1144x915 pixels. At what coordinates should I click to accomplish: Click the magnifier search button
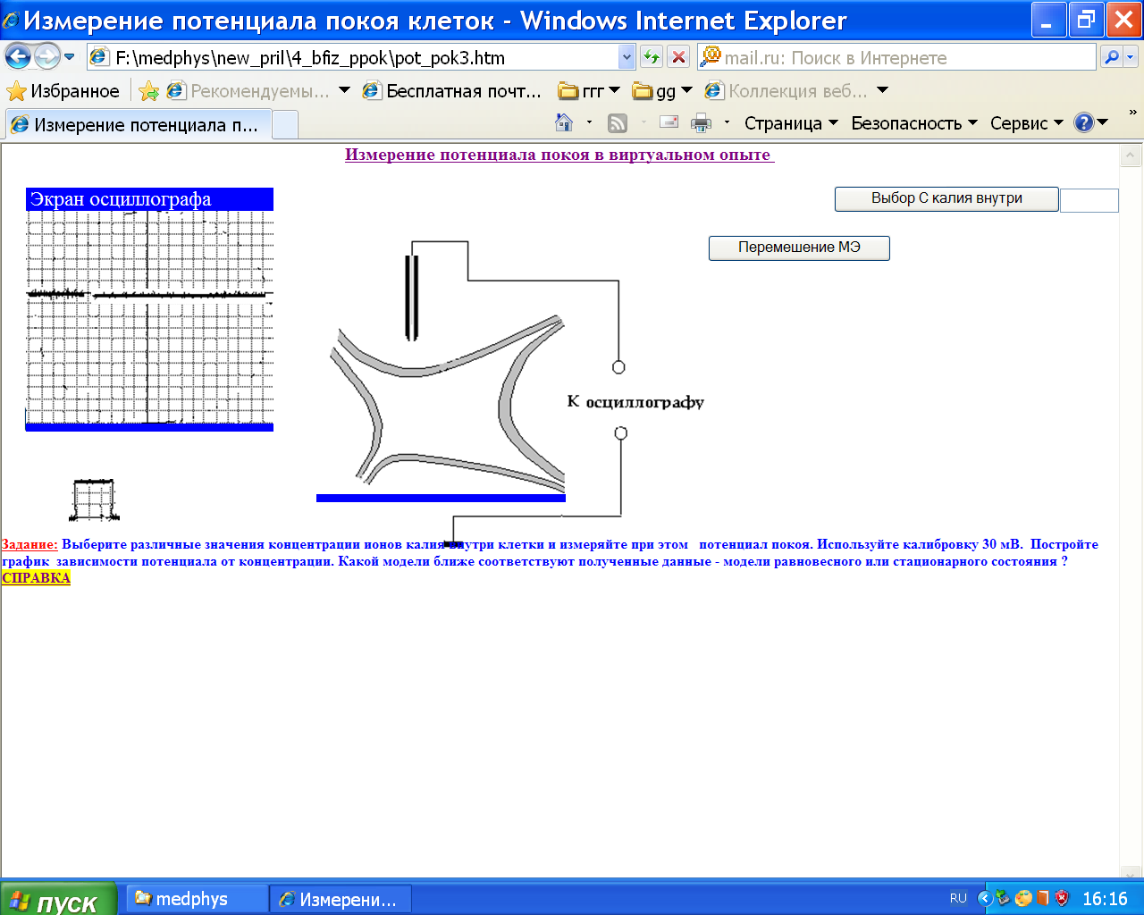(x=1111, y=58)
